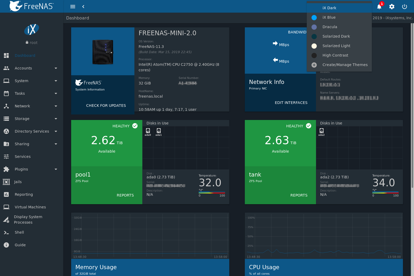Click the power icon in the top bar
The image size is (414, 276).
tap(405, 7)
